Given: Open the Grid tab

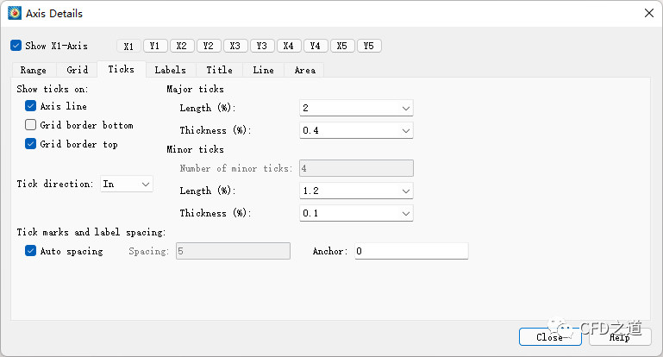Looking at the screenshot, I should pyautogui.click(x=78, y=70).
